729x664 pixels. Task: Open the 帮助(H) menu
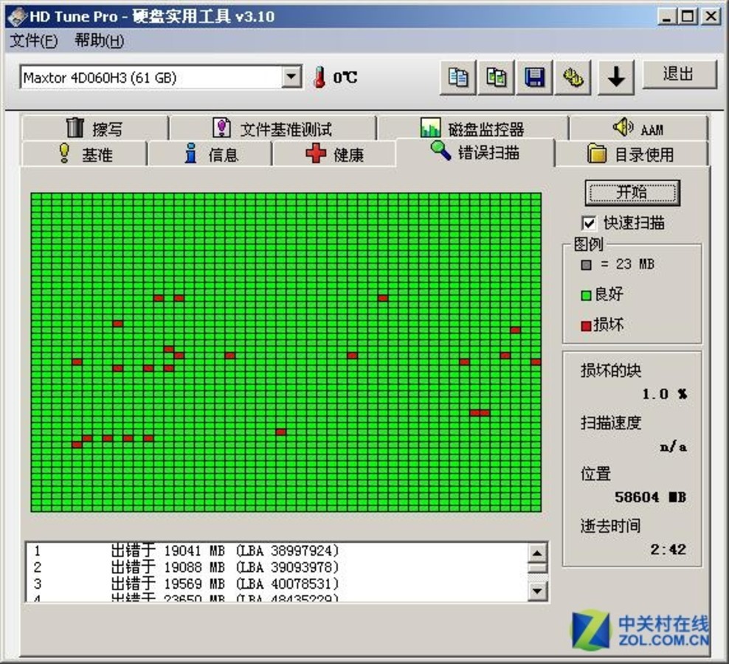[100, 41]
